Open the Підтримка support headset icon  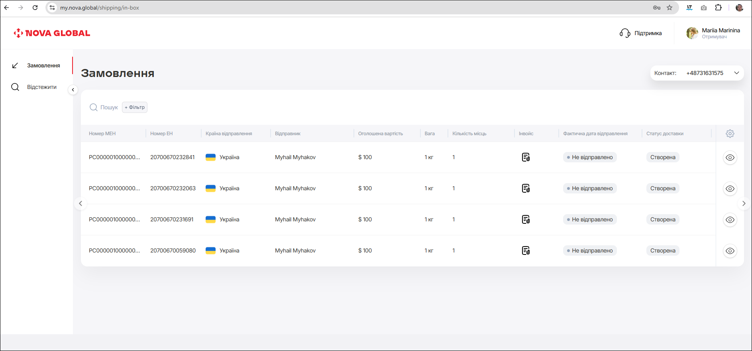[625, 33]
